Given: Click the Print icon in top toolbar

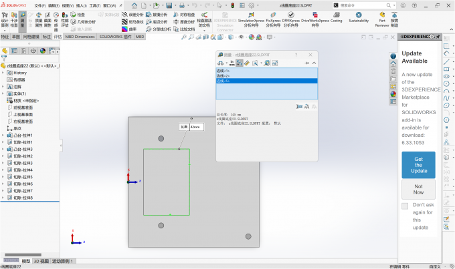Looking at the screenshot, I should pyautogui.click(x=182, y=5).
